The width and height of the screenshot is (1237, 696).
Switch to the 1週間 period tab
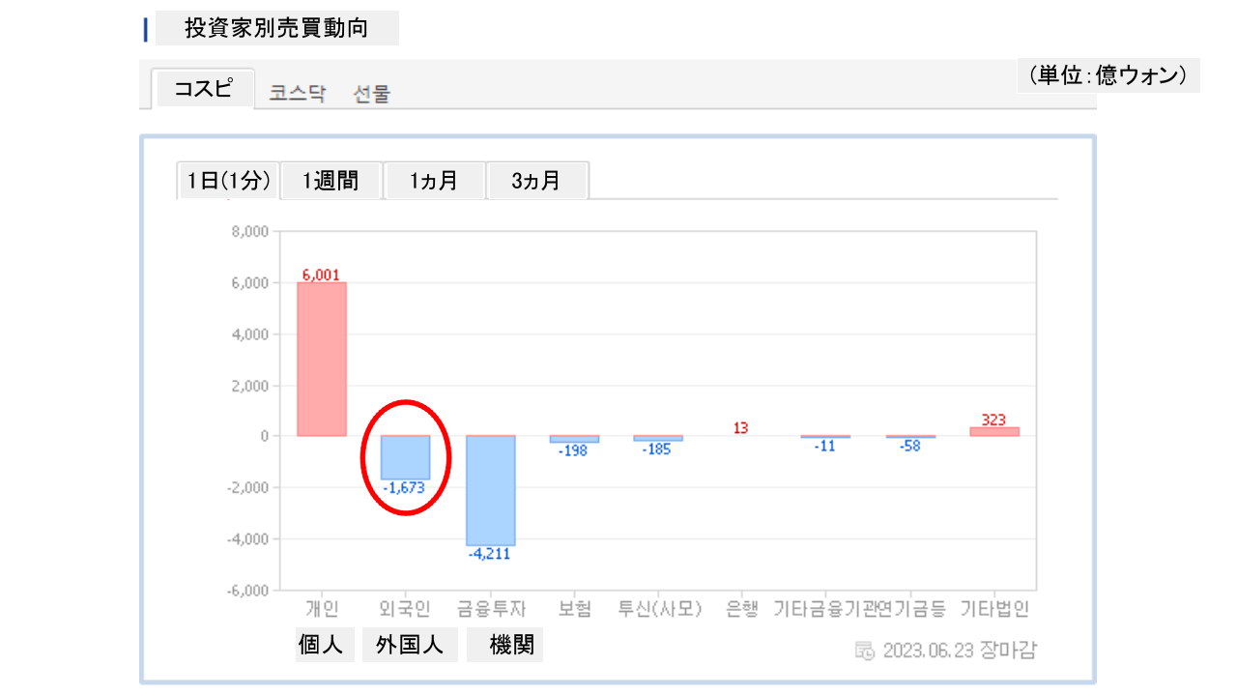[331, 181]
